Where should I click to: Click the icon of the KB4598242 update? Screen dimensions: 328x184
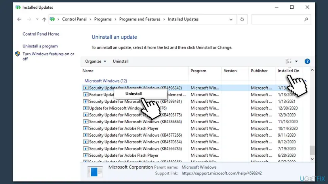[x=86, y=88]
